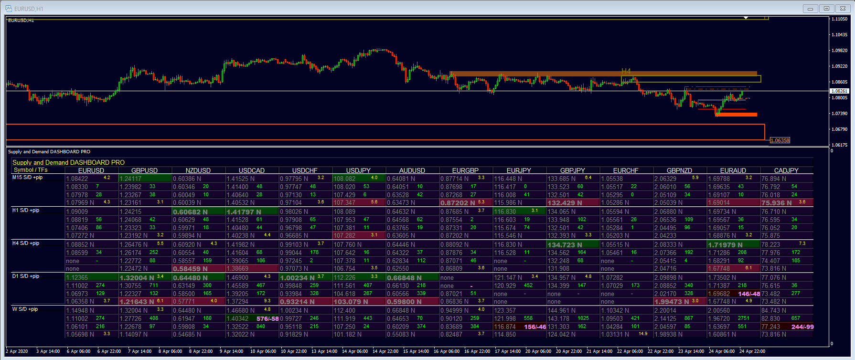Click the current price tag 1.08261

coord(839,91)
